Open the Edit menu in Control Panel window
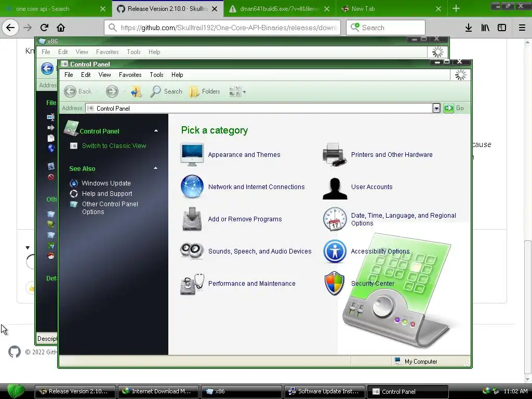Image resolution: width=532 pixels, height=399 pixels. tap(86, 75)
